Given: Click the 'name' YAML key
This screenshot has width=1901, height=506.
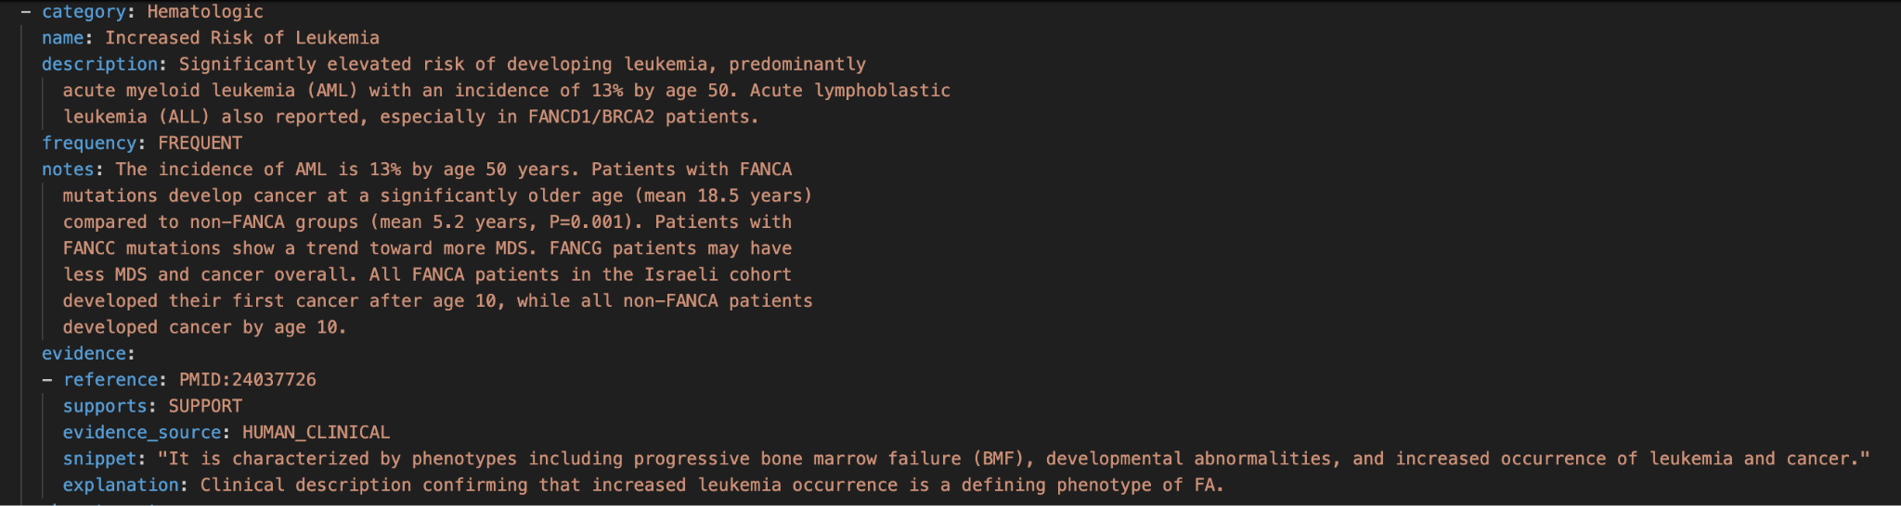Looking at the screenshot, I should (x=62, y=38).
